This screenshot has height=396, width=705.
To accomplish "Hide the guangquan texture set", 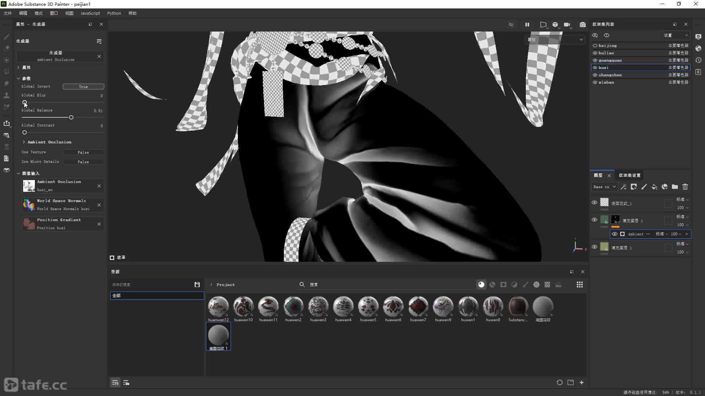I will [595, 60].
